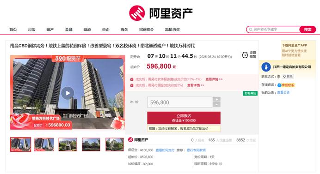Decrease bid with the minus stepper

point(216,104)
